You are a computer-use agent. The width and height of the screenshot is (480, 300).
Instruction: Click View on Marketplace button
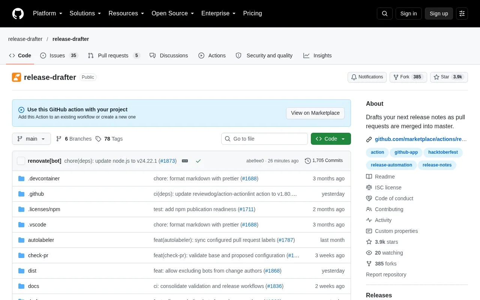click(x=315, y=113)
